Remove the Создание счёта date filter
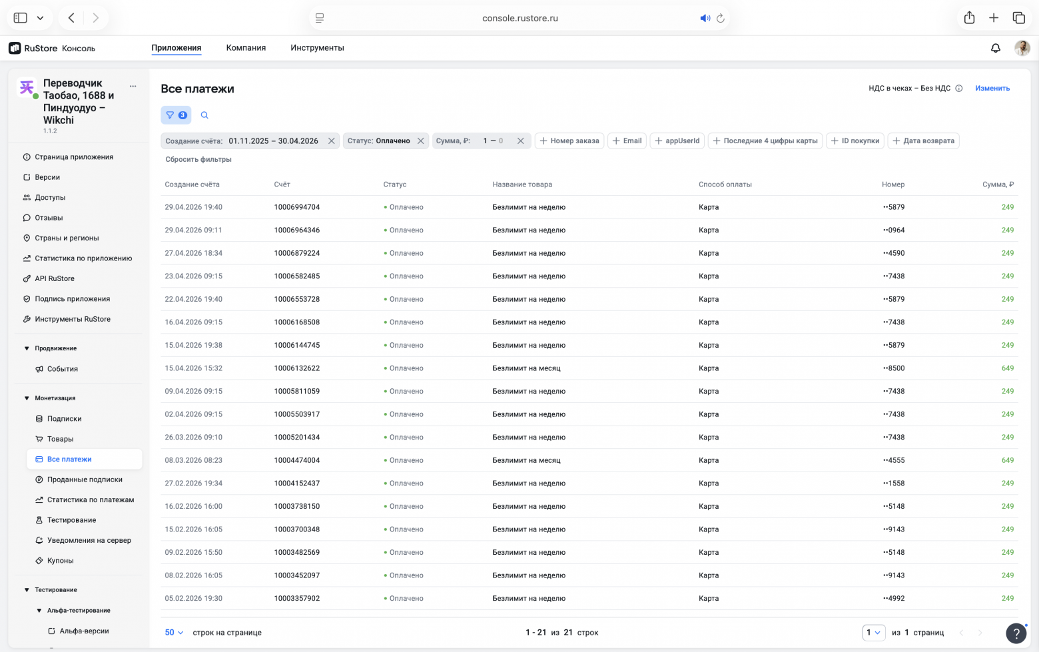The height and width of the screenshot is (652, 1039). coord(331,141)
